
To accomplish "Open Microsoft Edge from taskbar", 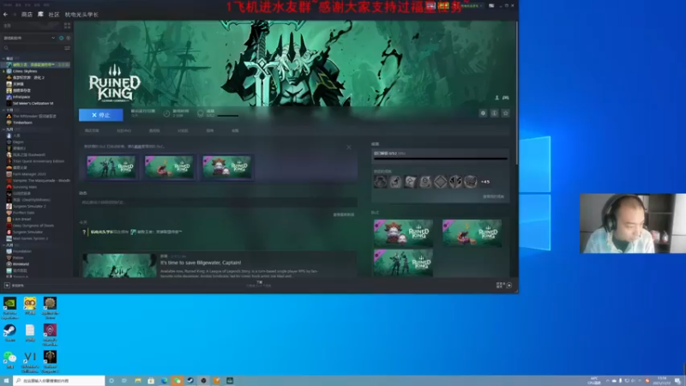I will [164, 381].
